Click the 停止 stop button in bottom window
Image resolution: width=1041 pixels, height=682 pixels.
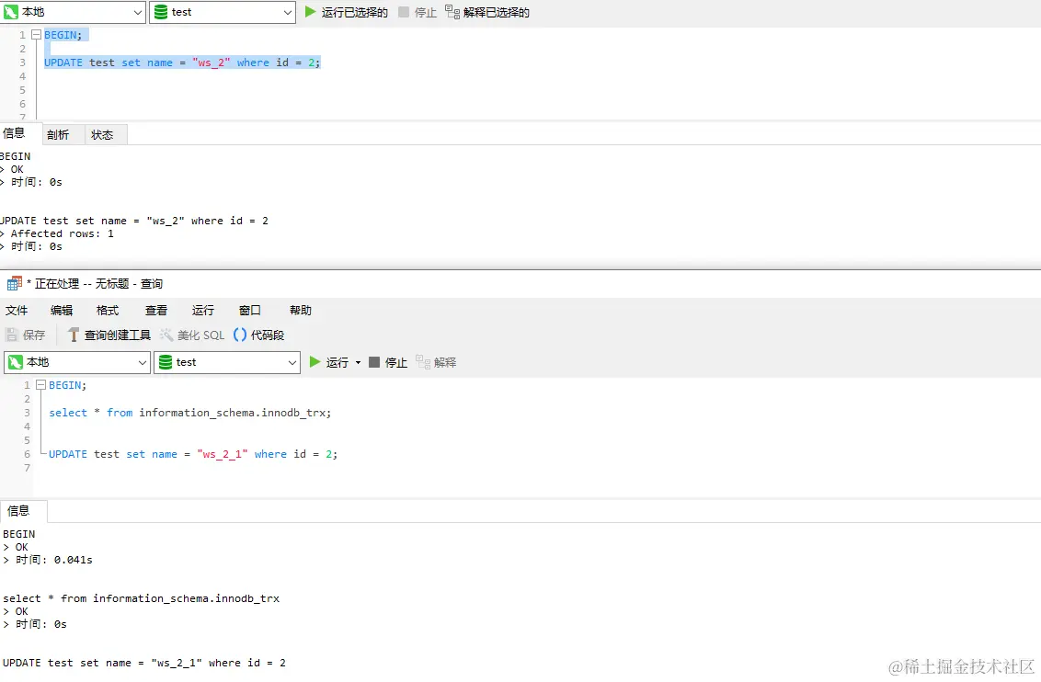click(388, 362)
